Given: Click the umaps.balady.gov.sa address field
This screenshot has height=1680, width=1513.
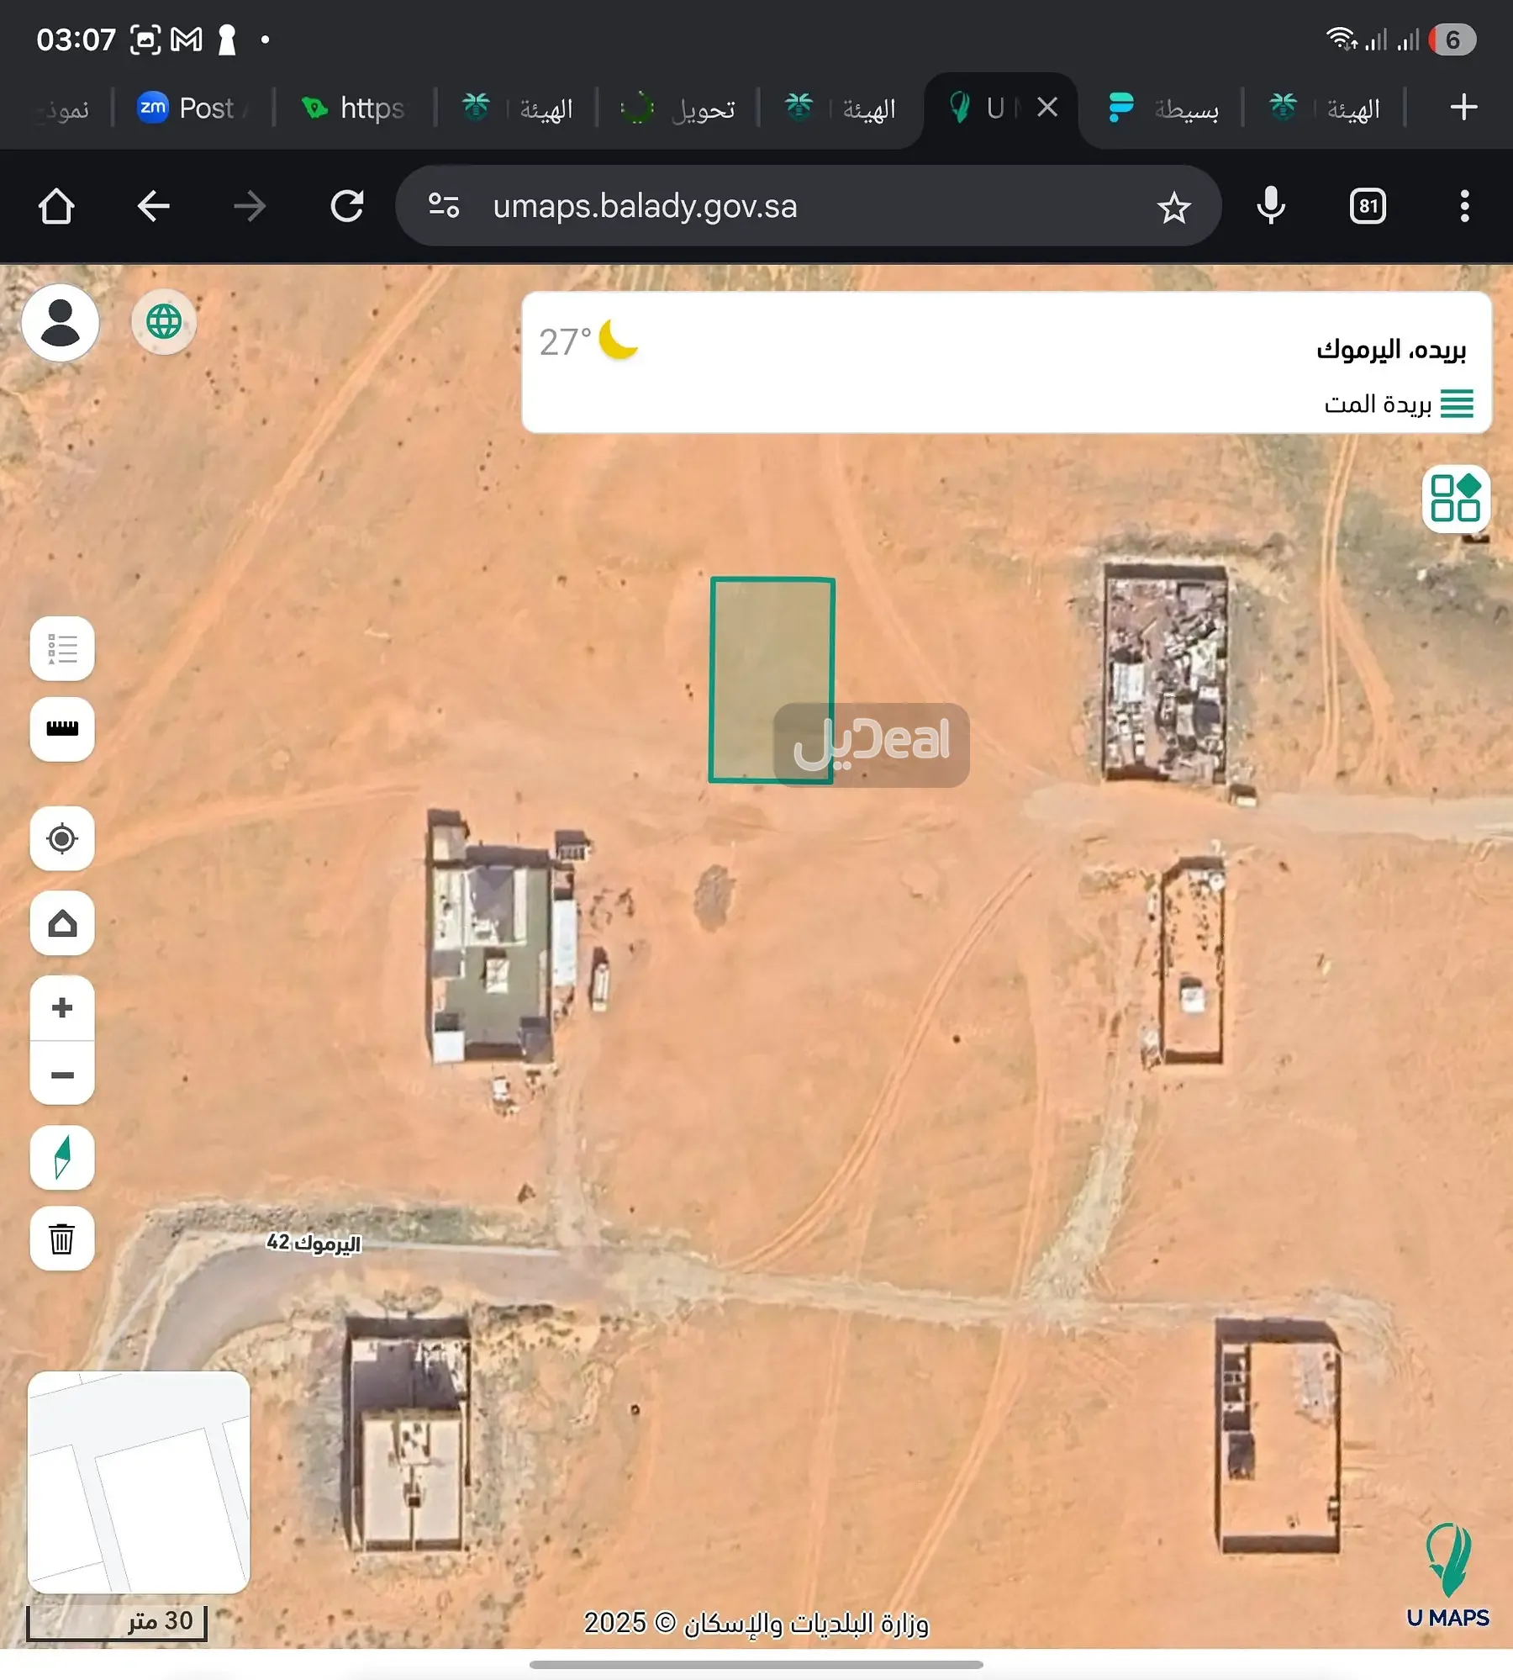Looking at the screenshot, I should pyautogui.click(x=645, y=206).
